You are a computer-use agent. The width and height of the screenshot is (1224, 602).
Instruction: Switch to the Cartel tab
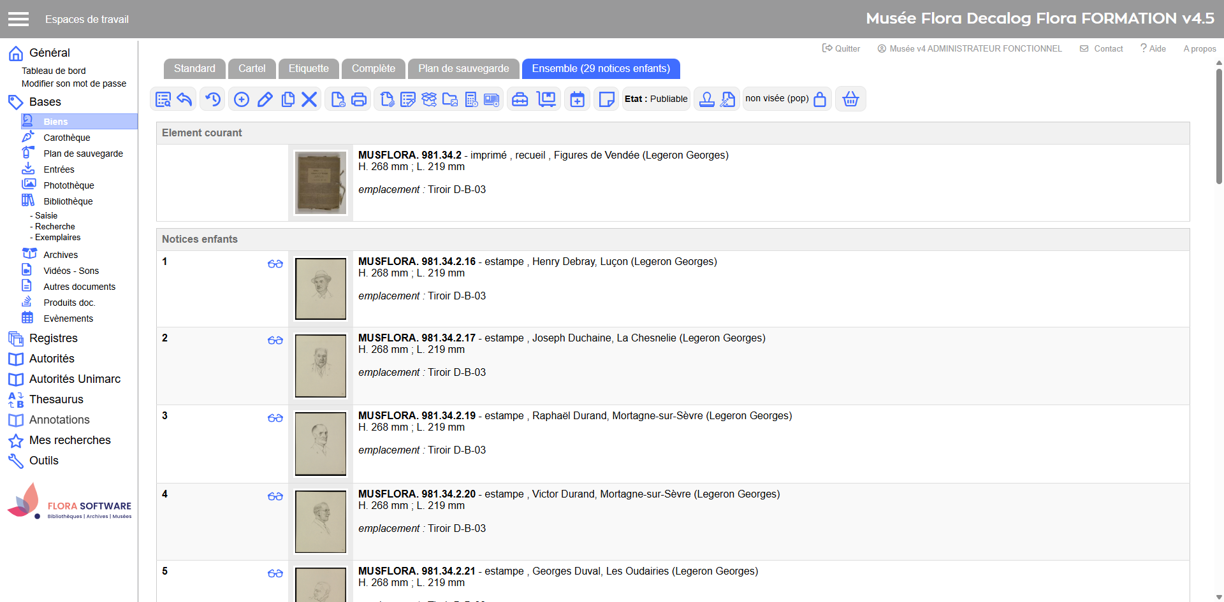pyautogui.click(x=252, y=69)
